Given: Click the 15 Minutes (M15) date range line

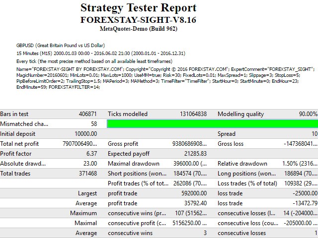Looking at the screenshot, I should [101, 54].
